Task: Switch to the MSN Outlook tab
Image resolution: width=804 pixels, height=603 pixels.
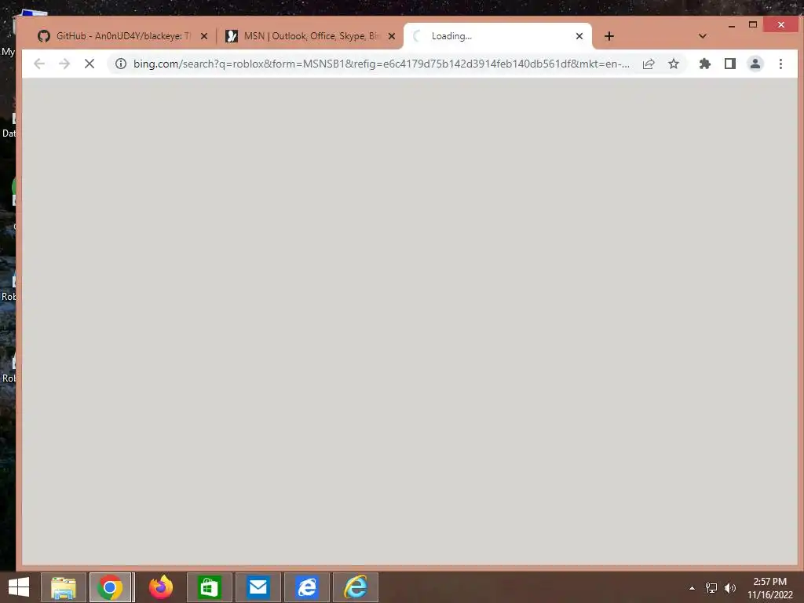Action: (x=309, y=36)
